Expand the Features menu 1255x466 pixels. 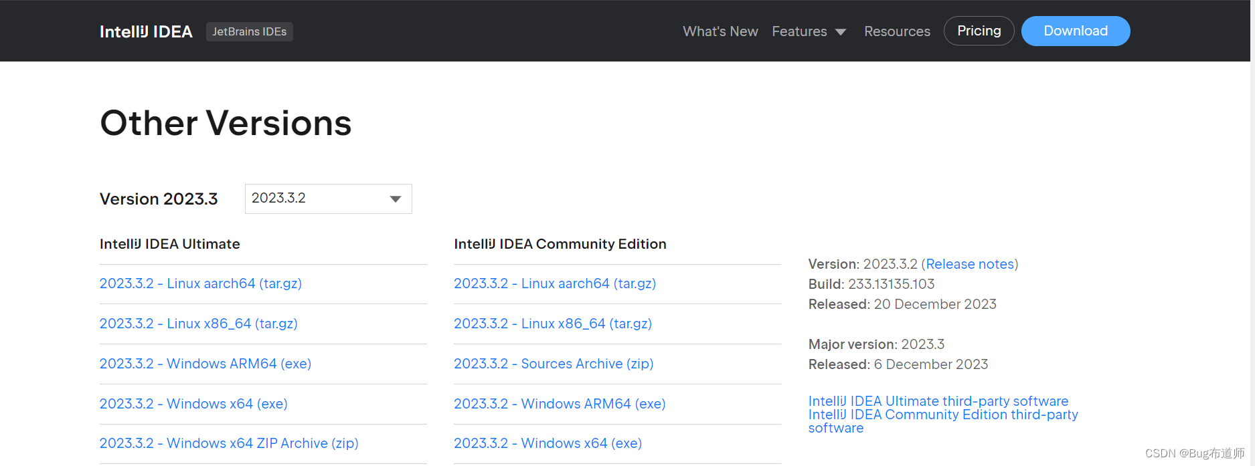pyautogui.click(x=809, y=31)
